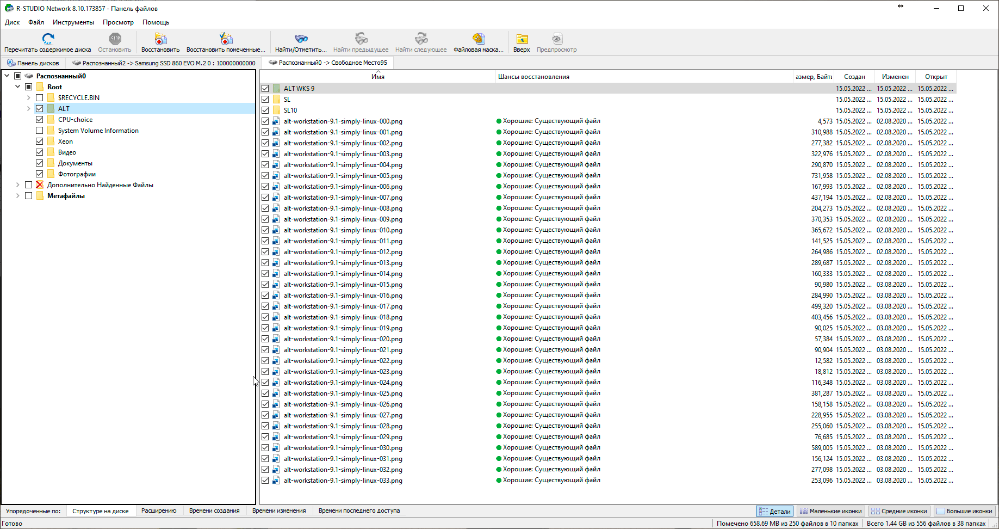The image size is (999, 529).
Task: Uncheck checkbox for alt-workstation-9.1-simply-linux-033.png
Action: (x=265, y=480)
